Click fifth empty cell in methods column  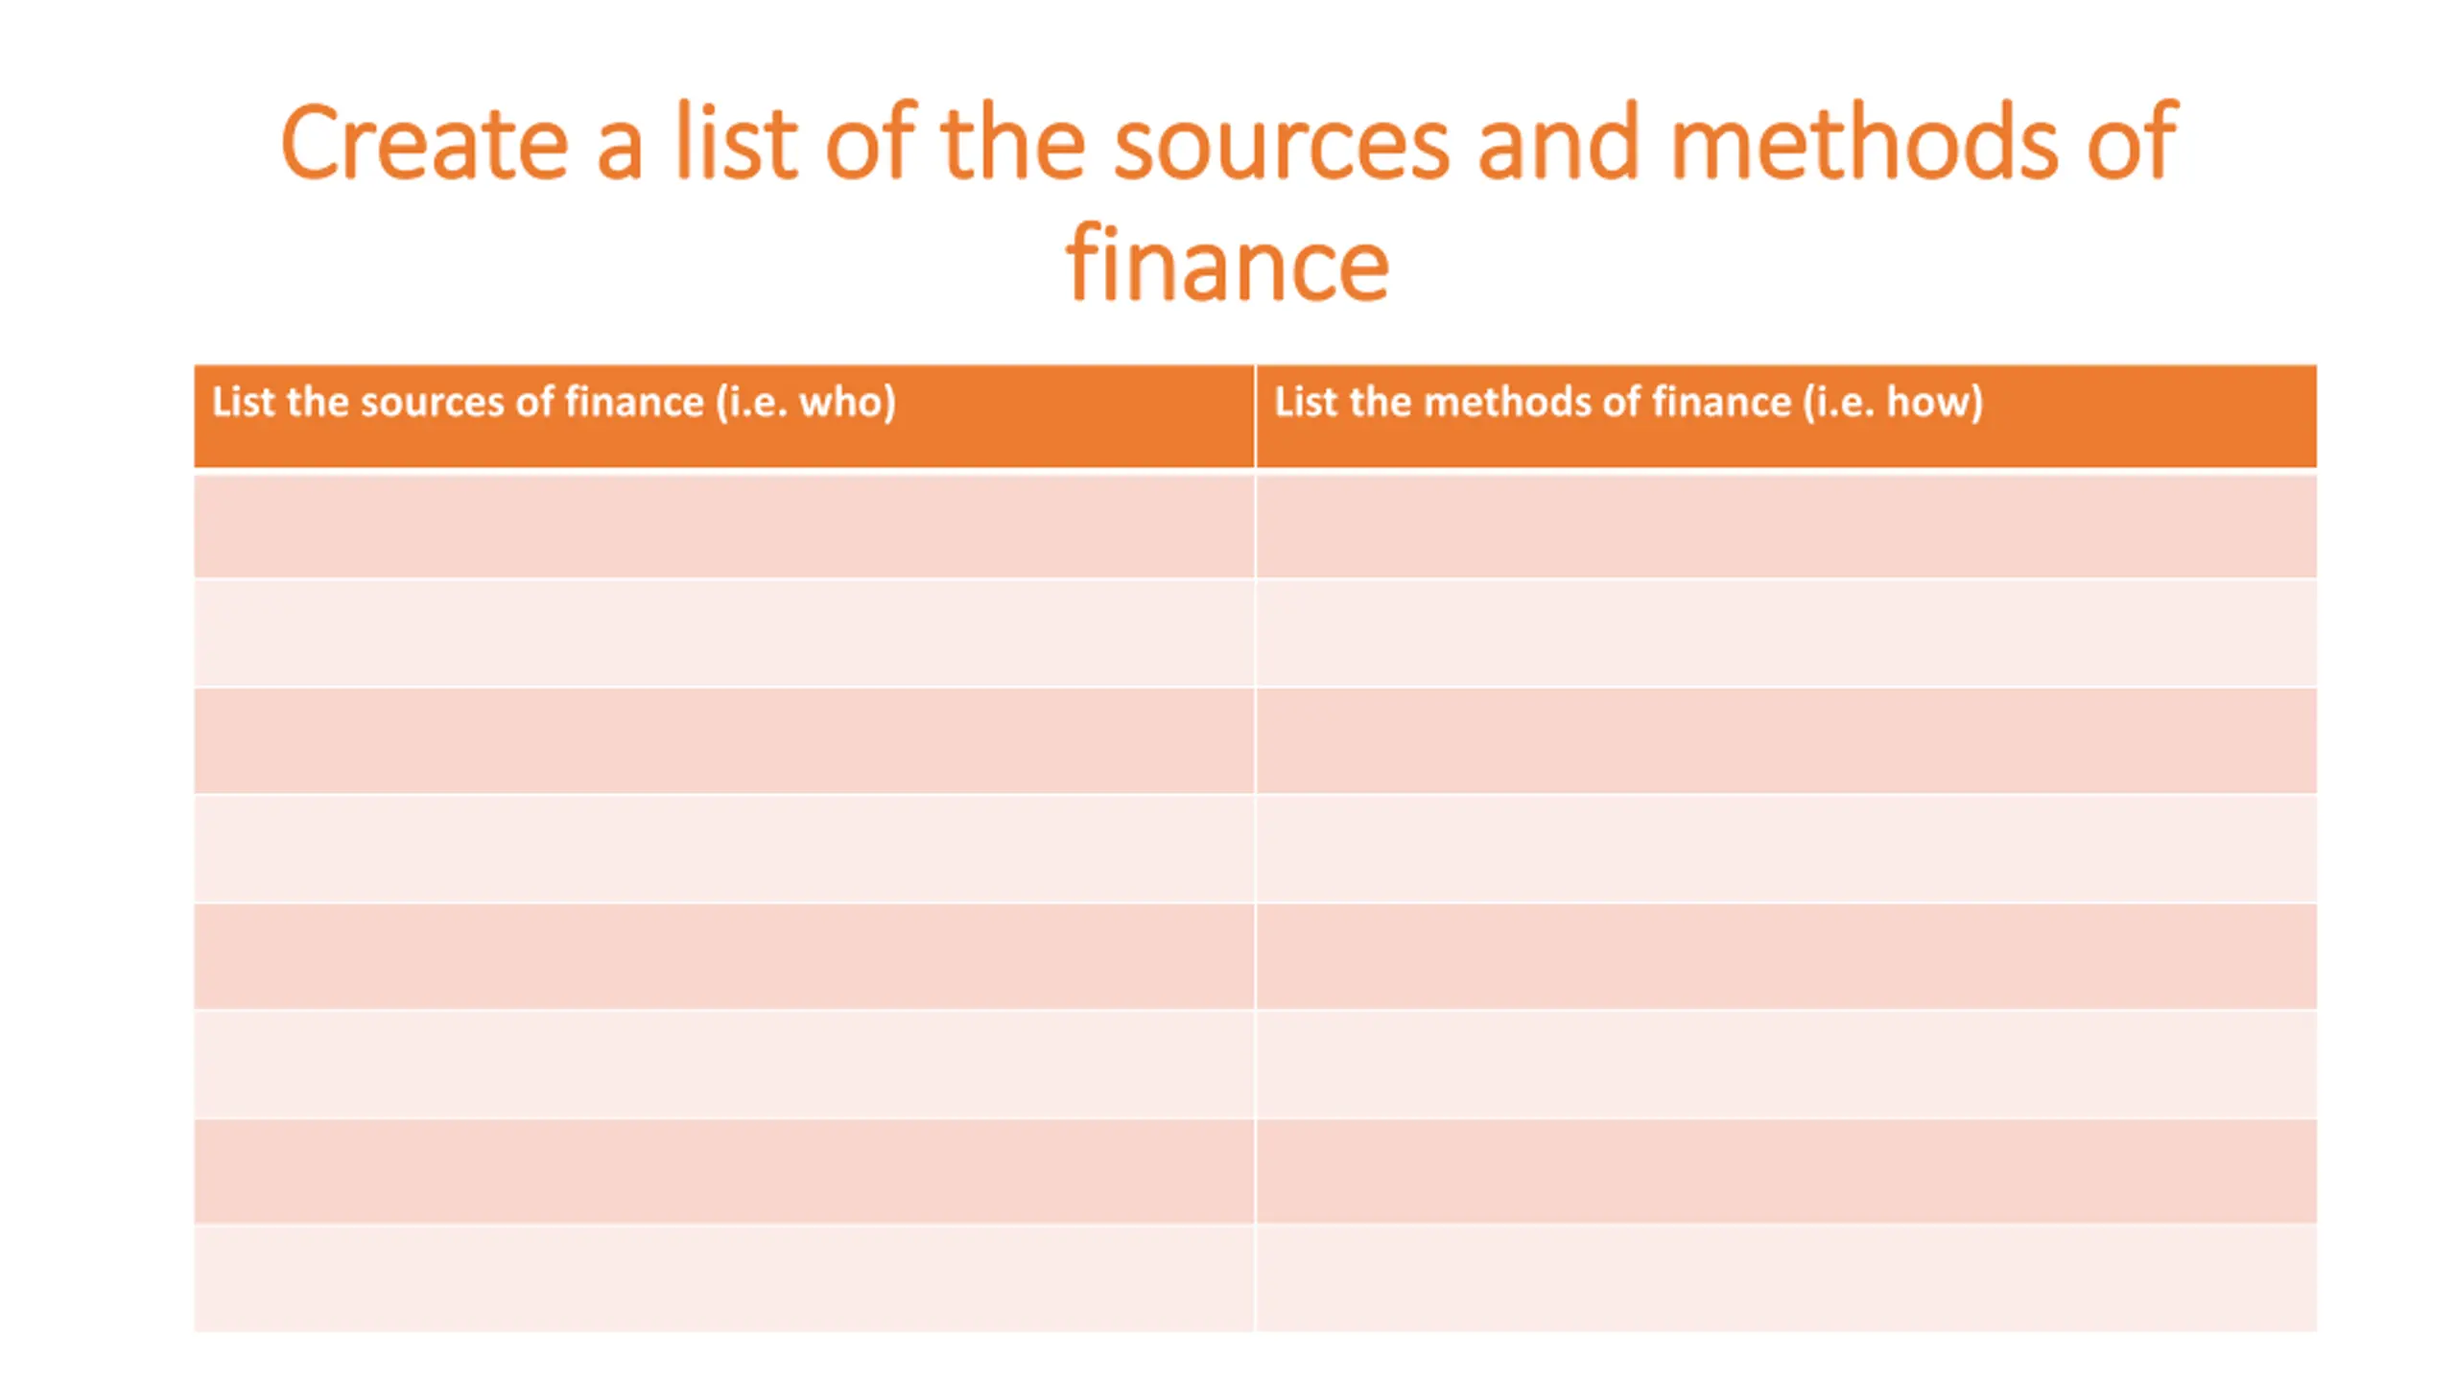(x=1786, y=956)
